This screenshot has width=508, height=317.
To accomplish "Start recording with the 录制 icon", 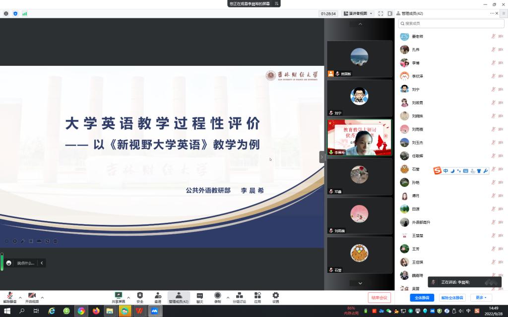I will tap(217, 297).
